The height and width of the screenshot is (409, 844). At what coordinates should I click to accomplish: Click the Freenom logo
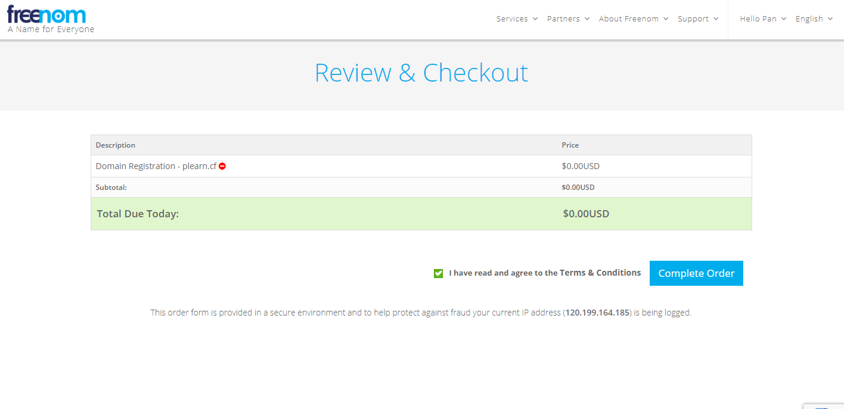(x=46, y=14)
